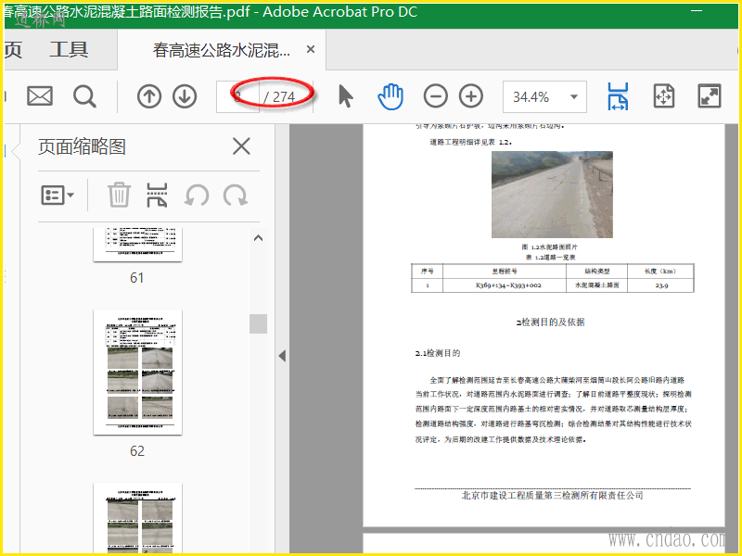Rotate page clockwise
Image resolution: width=742 pixels, height=556 pixels.
(236, 195)
